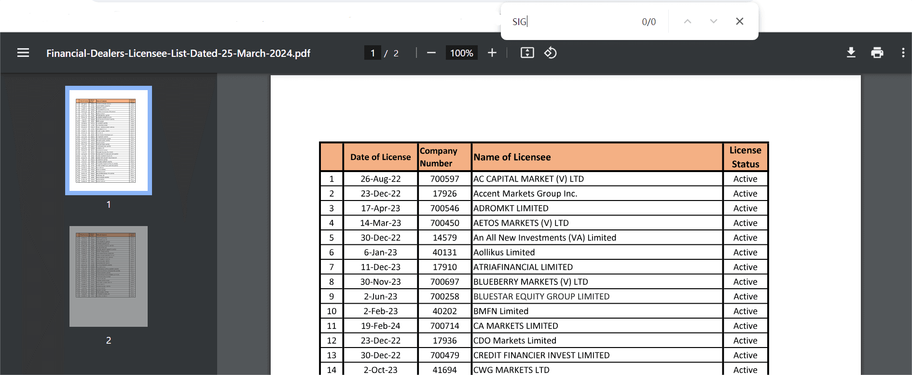Image resolution: width=912 pixels, height=375 pixels.
Task: Click company number '17936'
Action: (x=445, y=341)
